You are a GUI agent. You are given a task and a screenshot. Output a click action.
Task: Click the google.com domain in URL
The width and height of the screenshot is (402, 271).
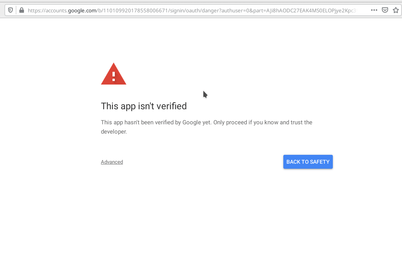click(82, 10)
